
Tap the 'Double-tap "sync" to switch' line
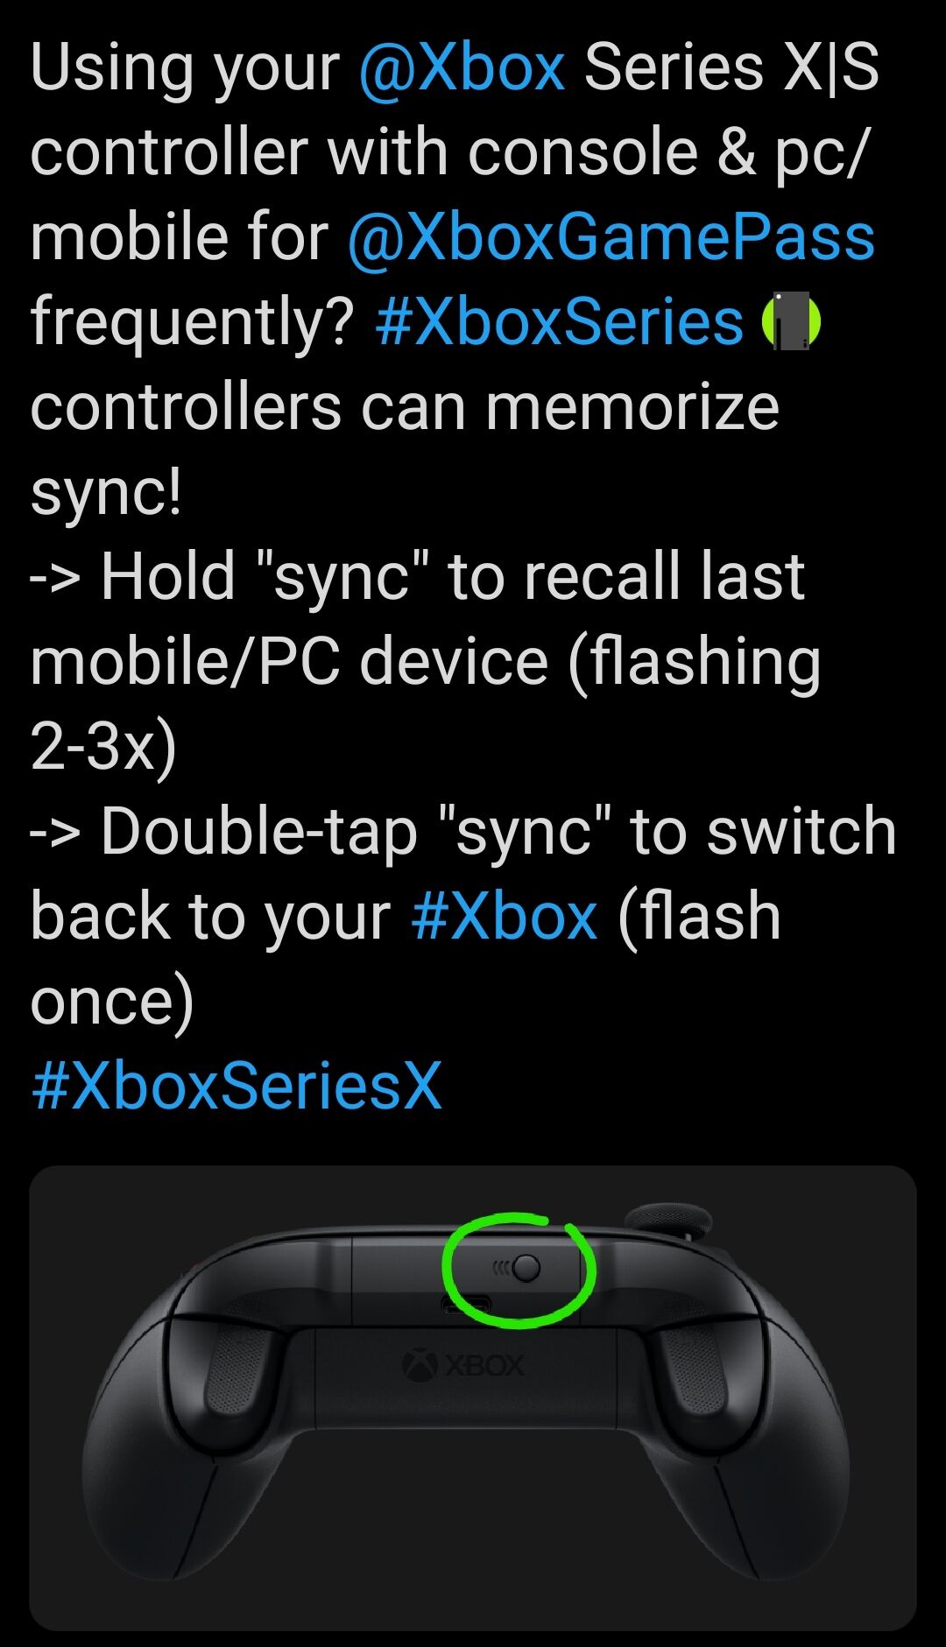click(464, 831)
